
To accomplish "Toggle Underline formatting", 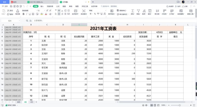I will pyautogui.click(x=30, y=14).
